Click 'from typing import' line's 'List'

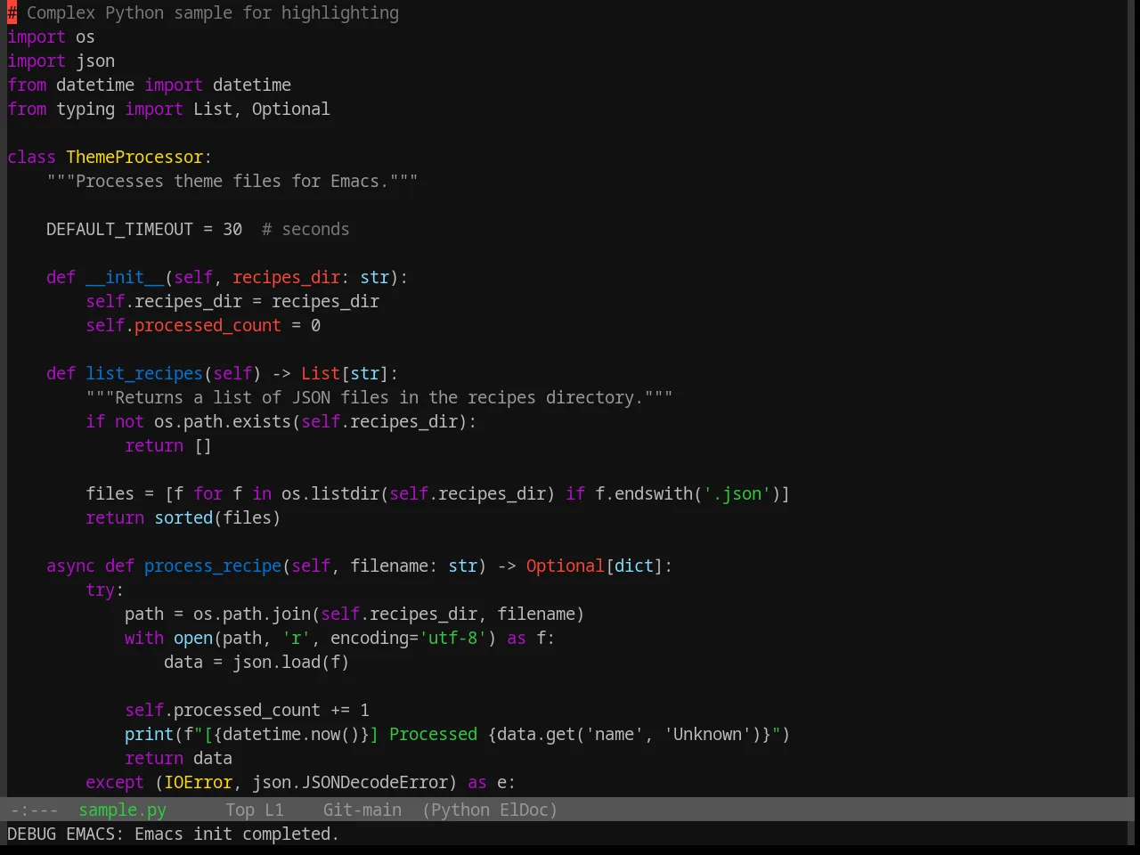(213, 109)
